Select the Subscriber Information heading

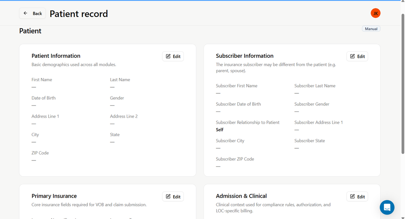[244, 56]
